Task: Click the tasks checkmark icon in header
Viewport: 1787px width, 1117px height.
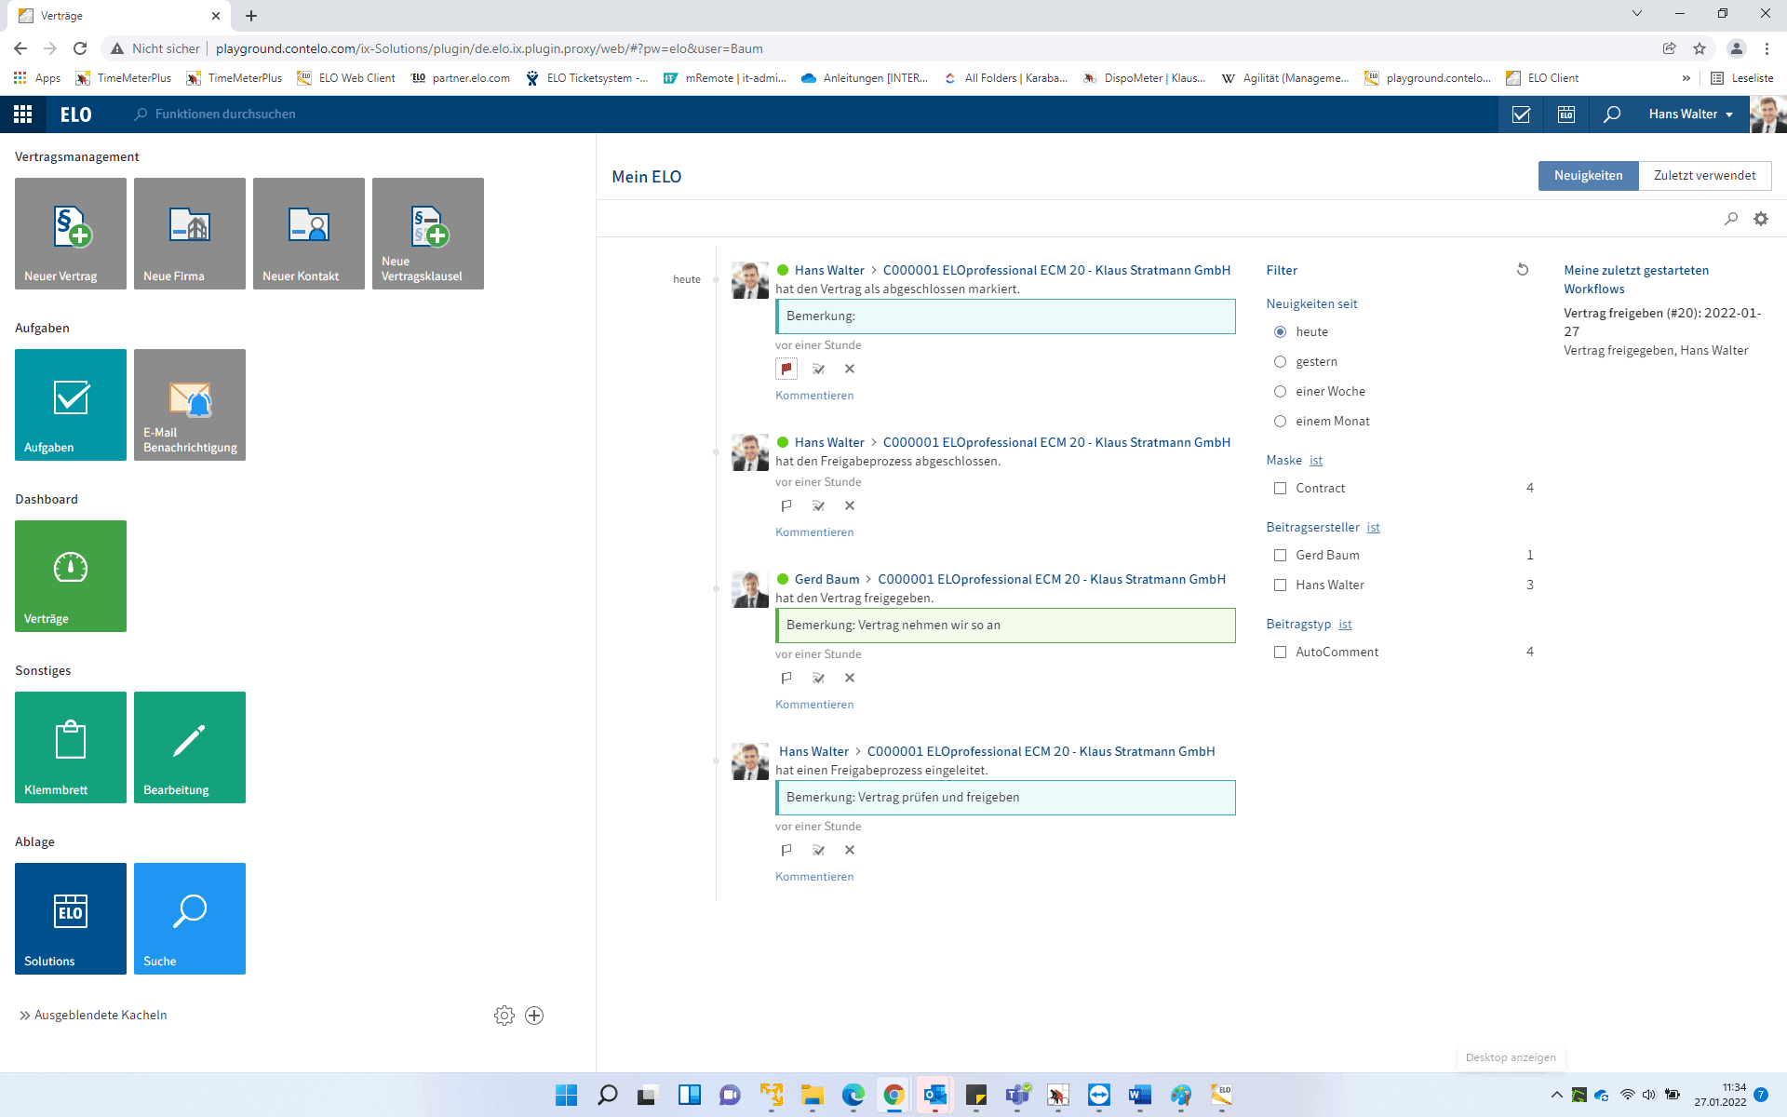Action: pos(1522,114)
